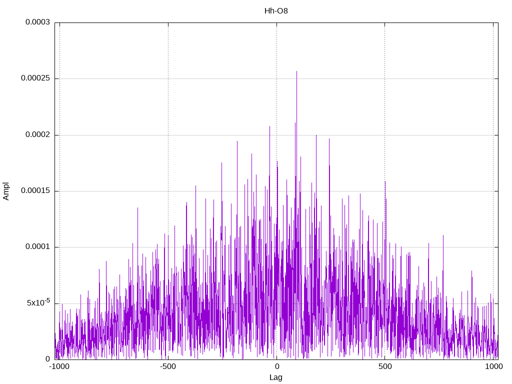Click the tallest peak tip above 0.00025

point(296,71)
